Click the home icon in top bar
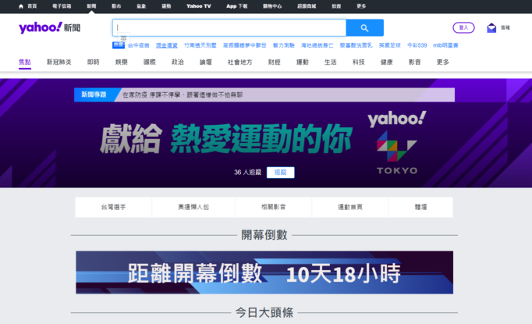 21,6
